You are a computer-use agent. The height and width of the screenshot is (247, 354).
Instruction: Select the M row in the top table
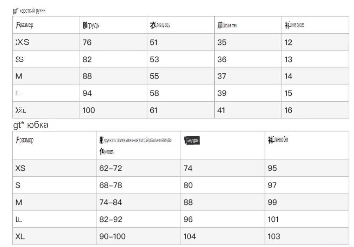pos(181,76)
